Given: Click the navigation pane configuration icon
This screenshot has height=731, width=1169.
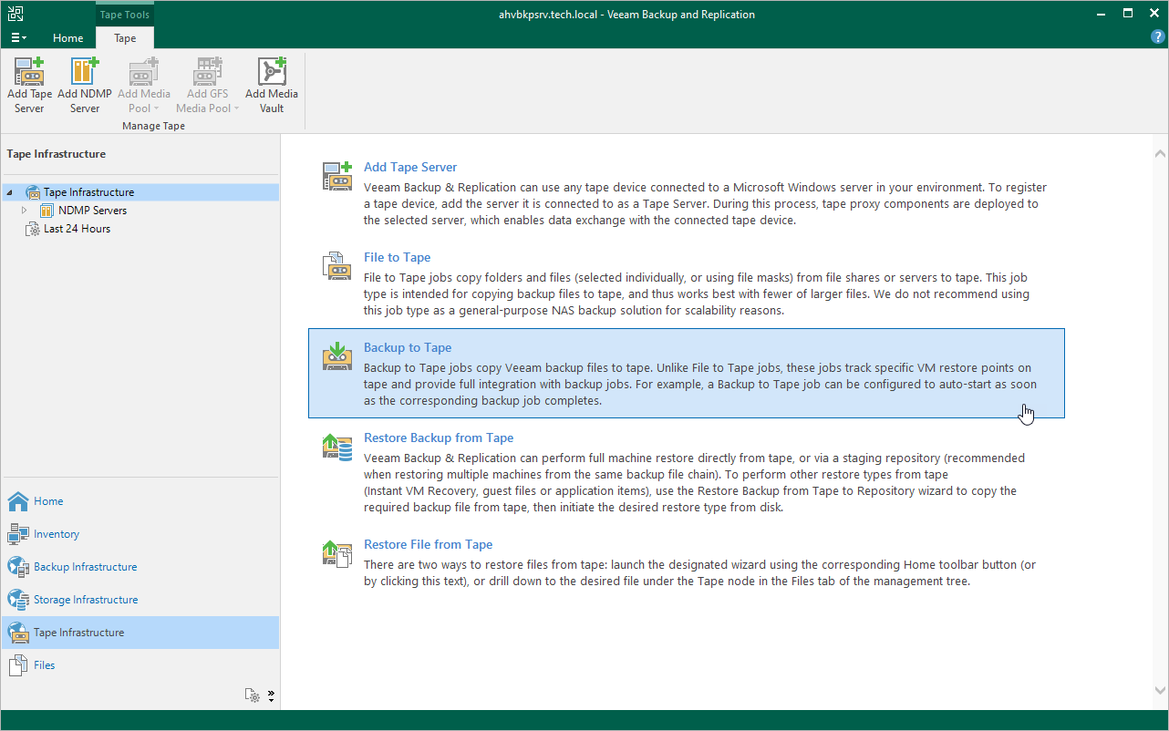Looking at the screenshot, I should click(x=253, y=695).
